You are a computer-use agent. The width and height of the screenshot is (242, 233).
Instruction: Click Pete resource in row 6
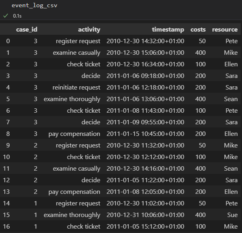coord(232,111)
